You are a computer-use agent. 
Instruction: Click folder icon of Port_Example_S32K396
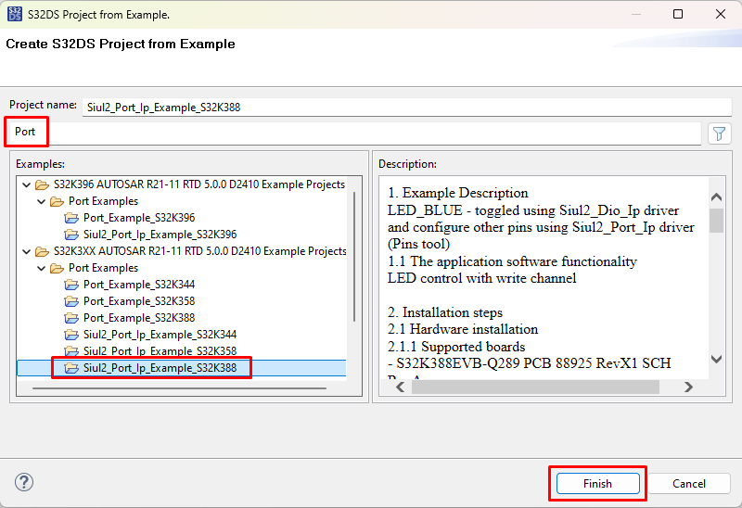click(71, 218)
